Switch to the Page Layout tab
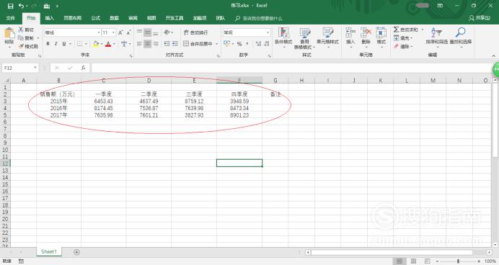 pos(73,18)
